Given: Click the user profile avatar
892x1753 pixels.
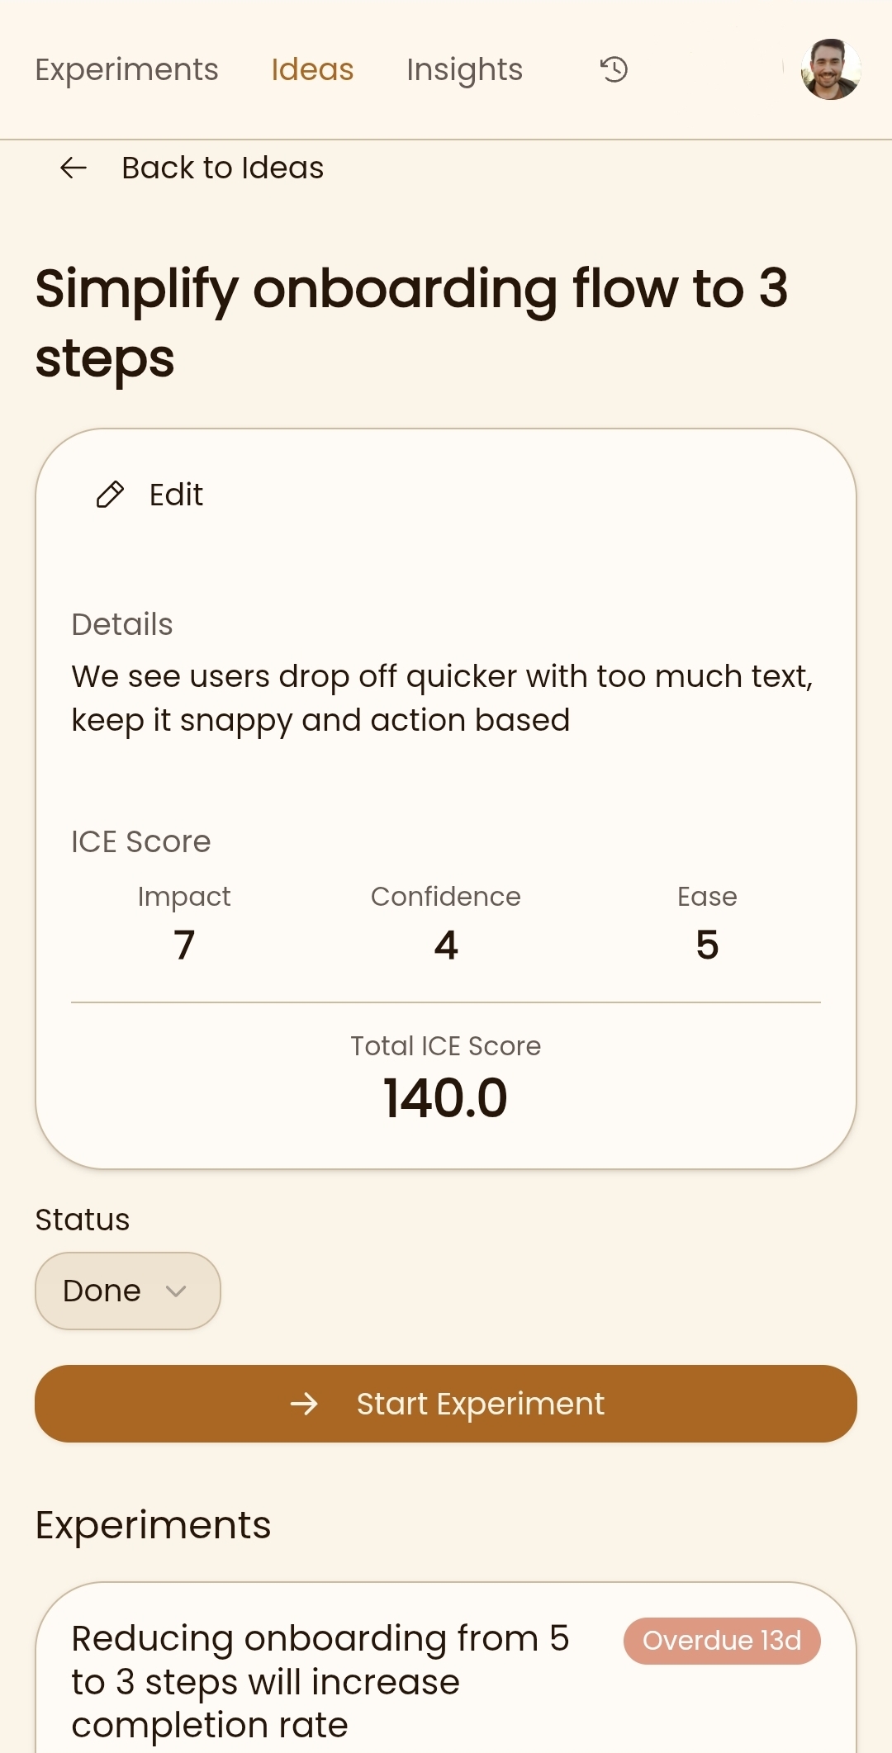Looking at the screenshot, I should (830, 69).
